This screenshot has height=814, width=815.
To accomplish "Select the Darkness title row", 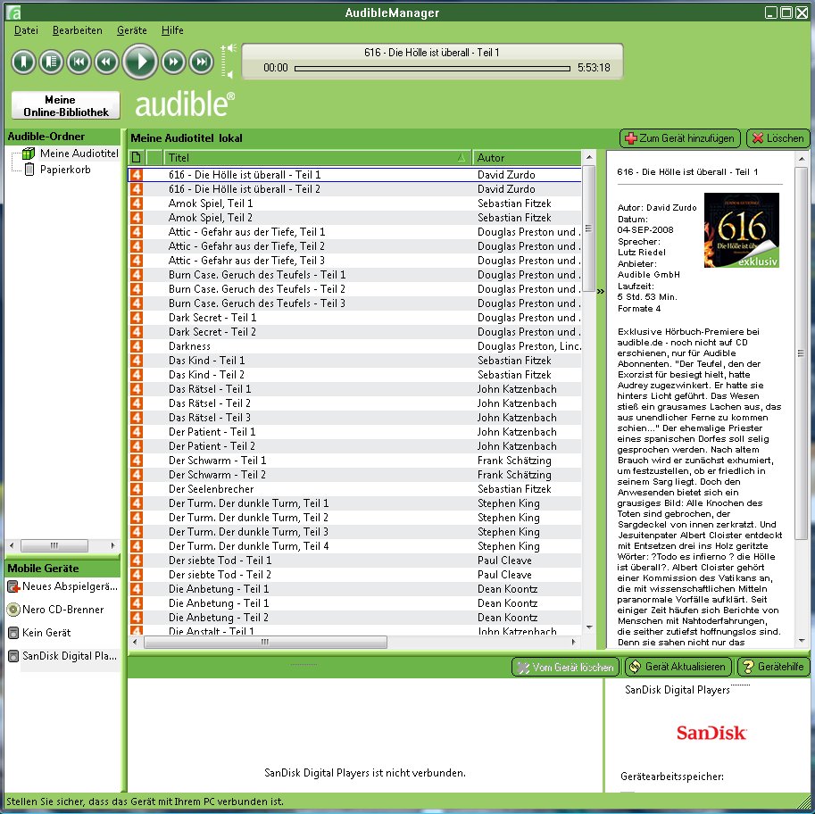I will (354, 346).
